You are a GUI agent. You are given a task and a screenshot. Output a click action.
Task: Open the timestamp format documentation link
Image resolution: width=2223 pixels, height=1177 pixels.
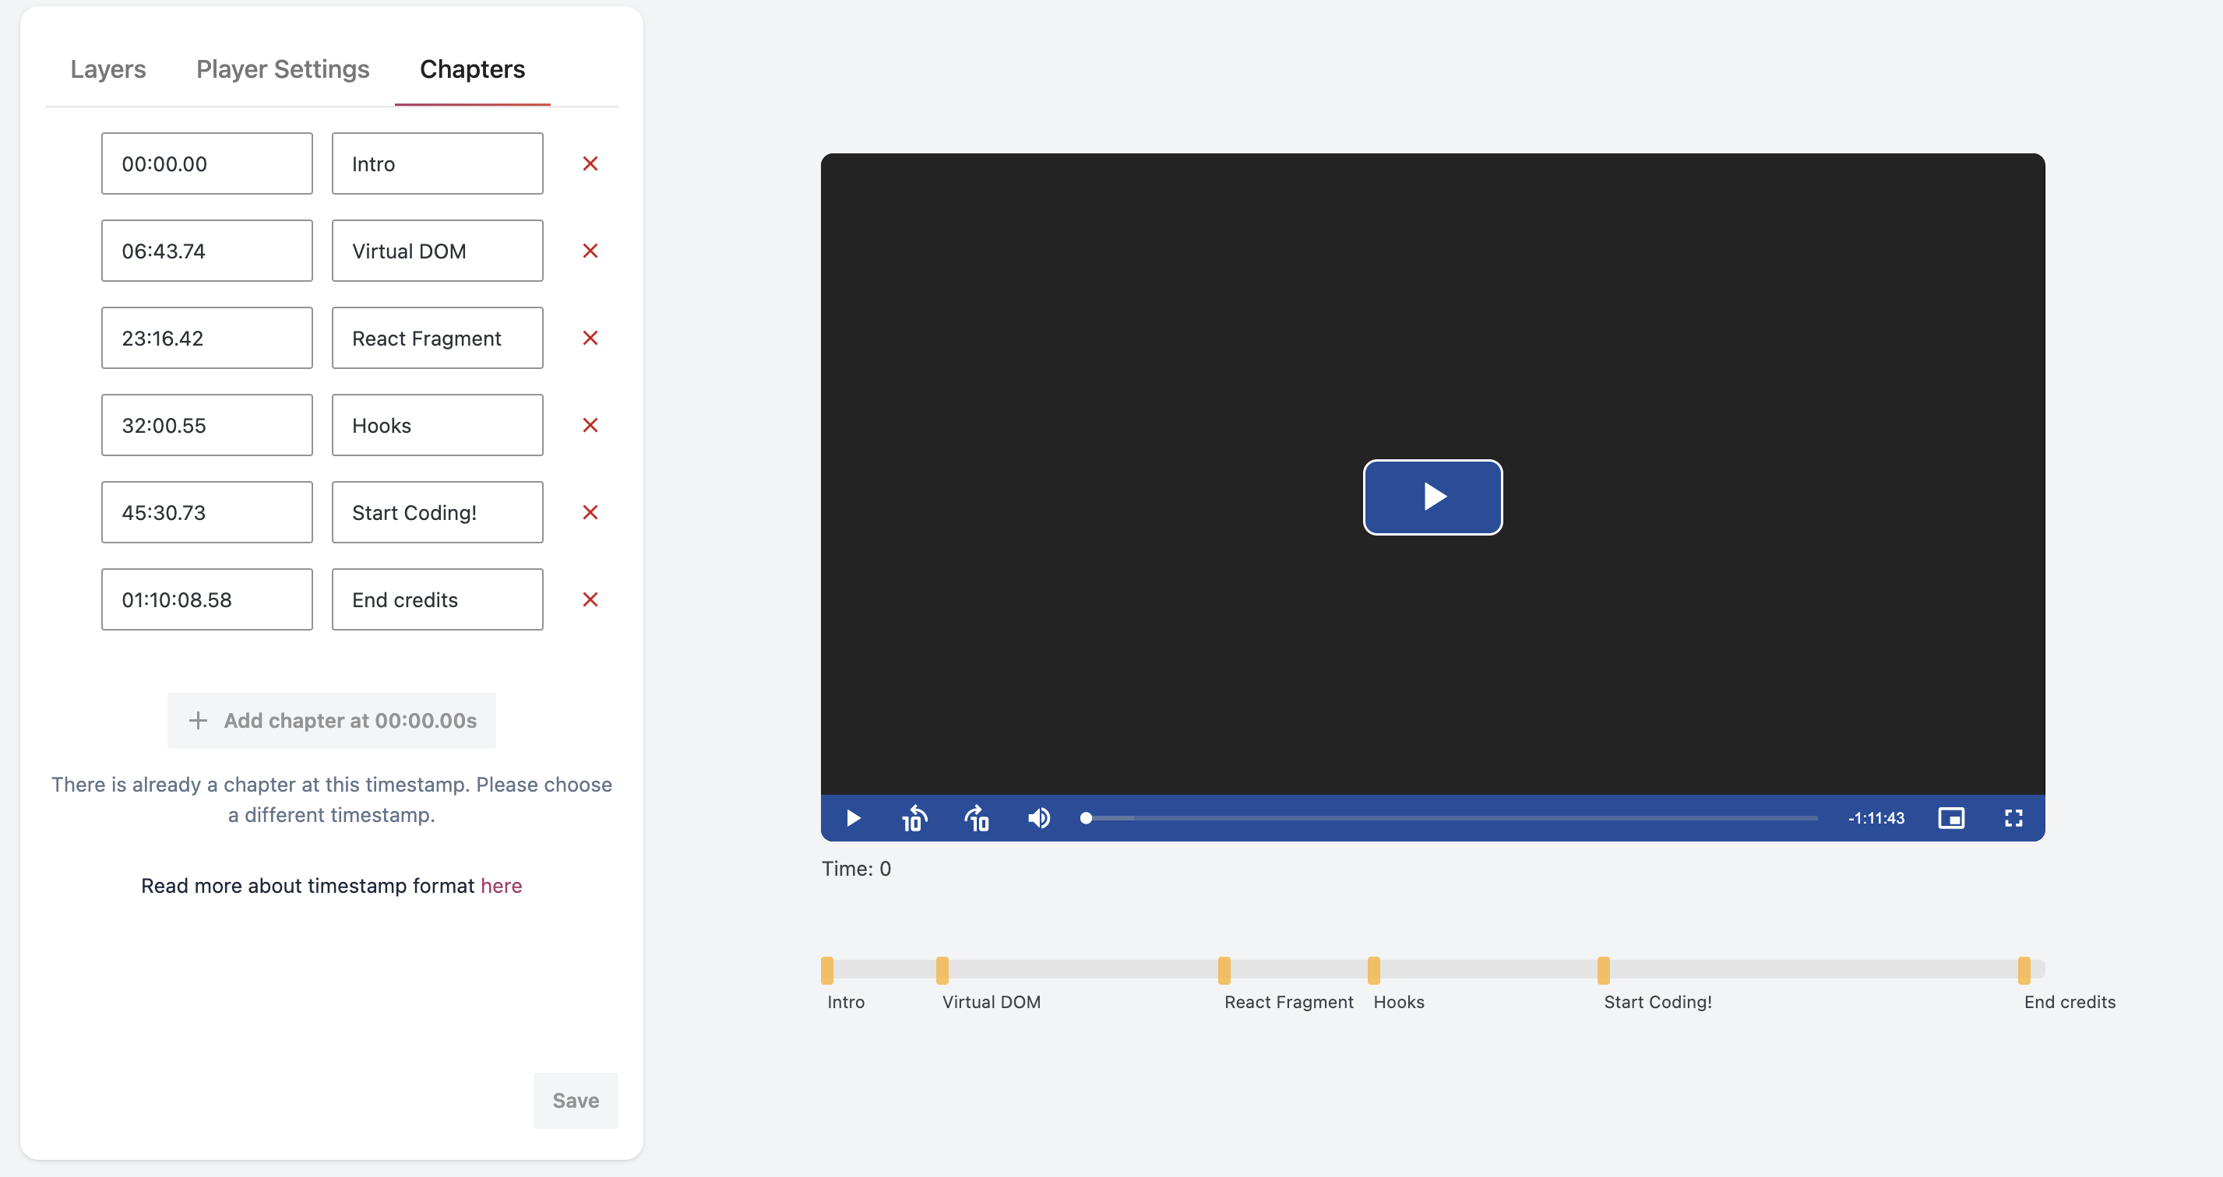point(502,884)
